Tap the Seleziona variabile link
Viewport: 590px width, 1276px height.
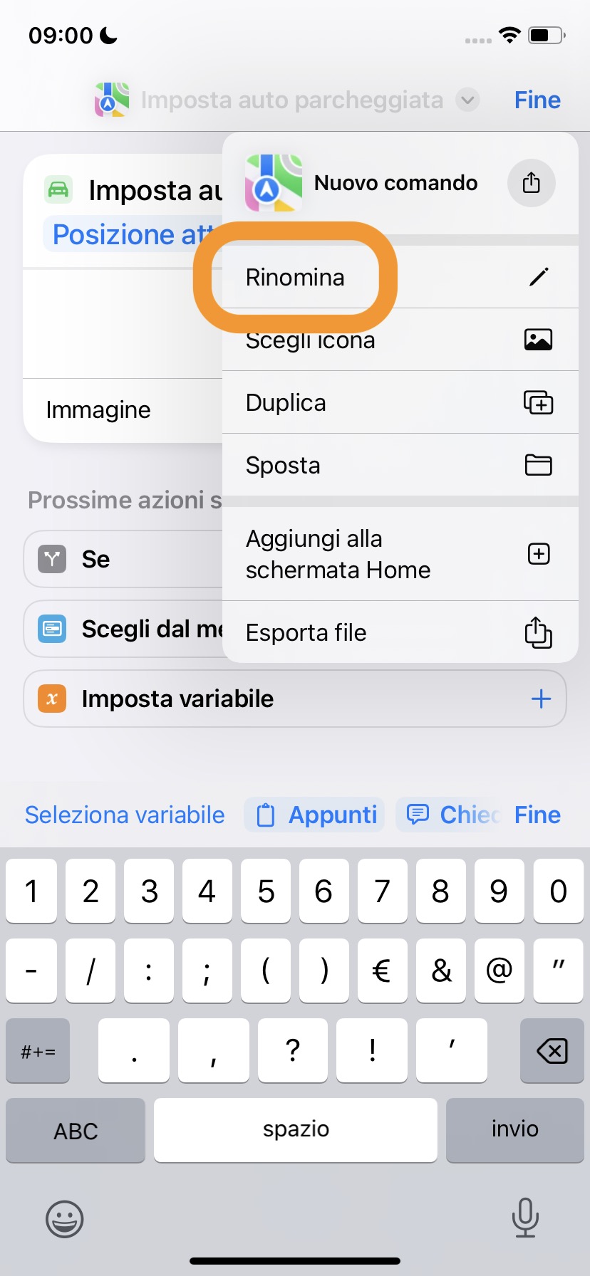(x=125, y=815)
